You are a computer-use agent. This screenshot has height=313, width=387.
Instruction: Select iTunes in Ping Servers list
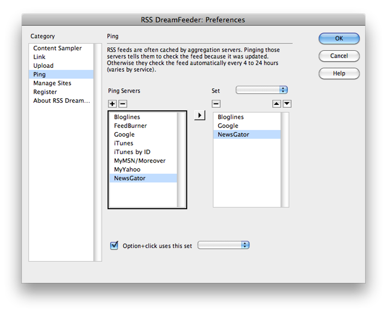point(143,143)
